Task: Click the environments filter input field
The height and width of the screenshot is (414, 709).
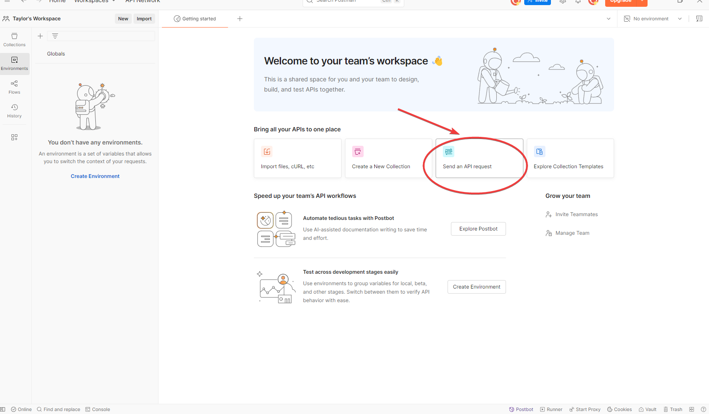Action: pyautogui.click(x=101, y=36)
